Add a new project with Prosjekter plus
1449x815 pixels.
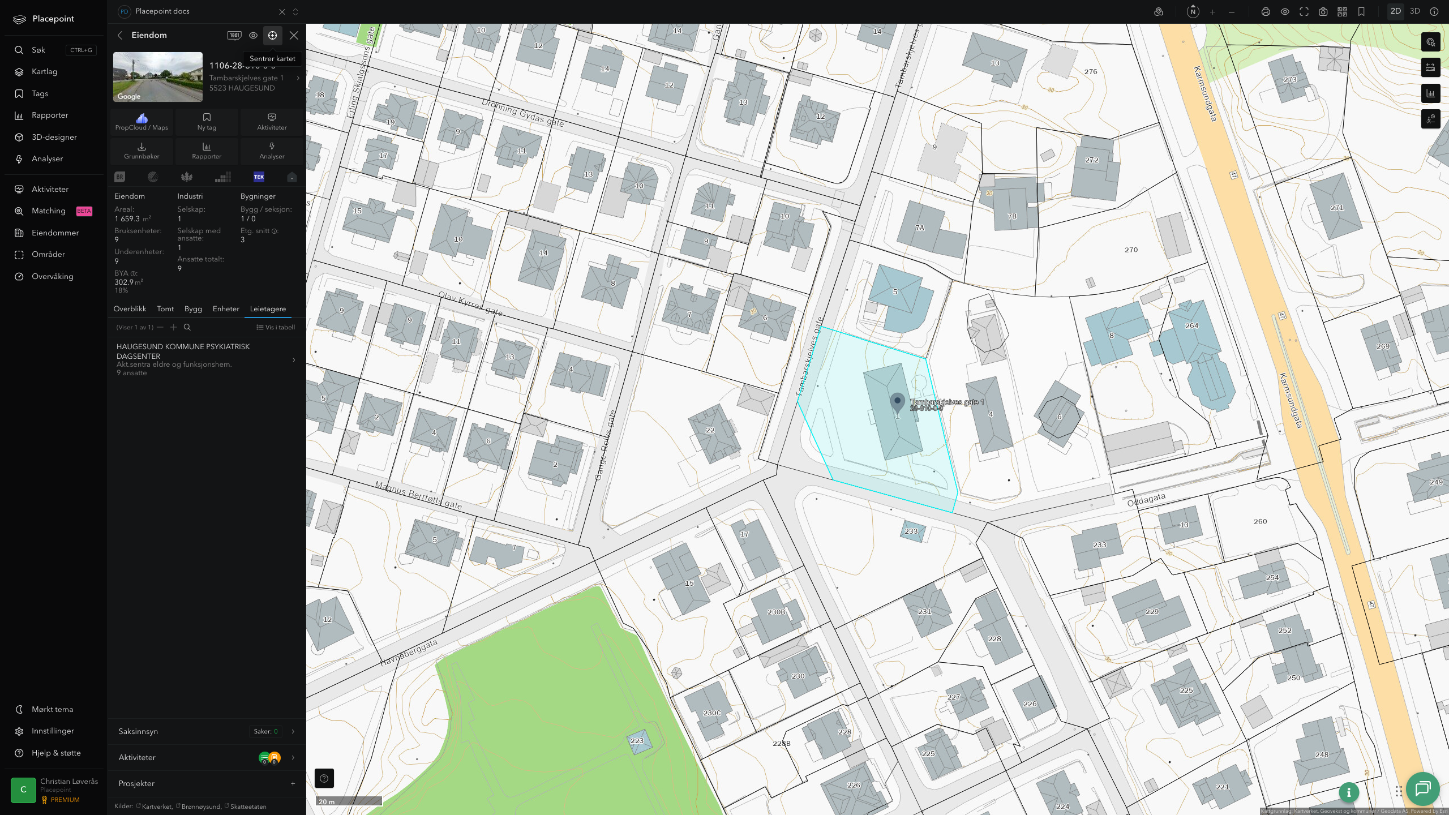tap(293, 783)
